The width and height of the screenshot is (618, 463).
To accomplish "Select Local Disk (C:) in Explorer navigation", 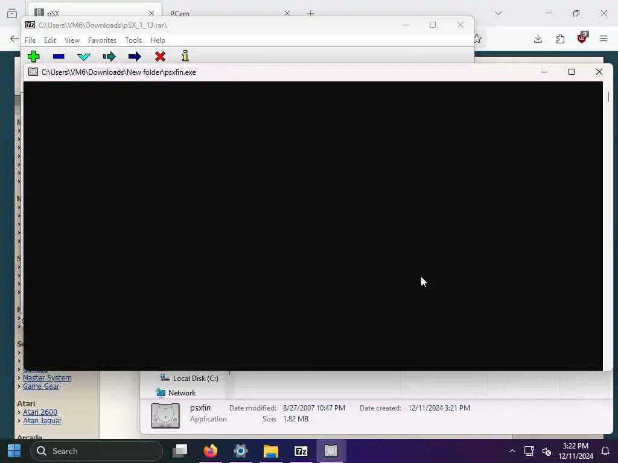I will (x=189, y=378).
